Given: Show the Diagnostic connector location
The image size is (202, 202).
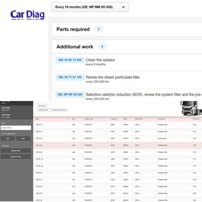Looking at the screenshot, I should [60, 110].
